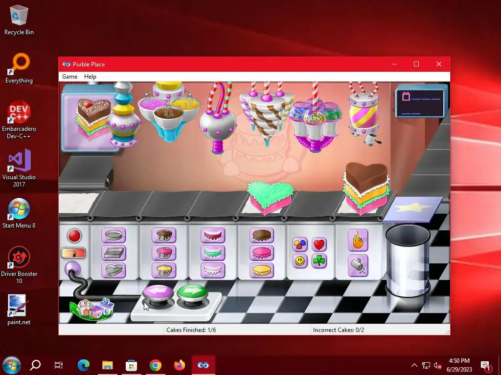Click Cakes Finished status text
501x375 pixels.
(191, 330)
